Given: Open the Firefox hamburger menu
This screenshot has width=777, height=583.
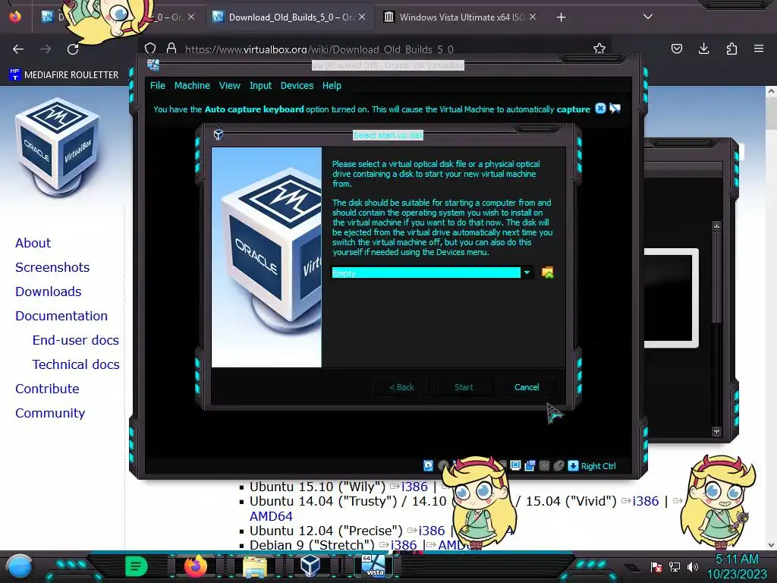Looking at the screenshot, I should click(x=759, y=49).
